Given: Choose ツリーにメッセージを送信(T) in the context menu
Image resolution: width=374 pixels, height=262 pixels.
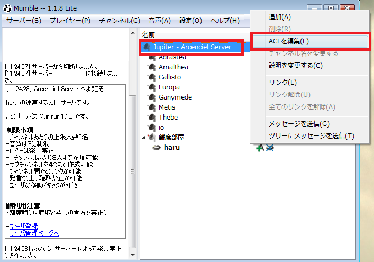Looking at the screenshot, I should [x=310, y=136].
